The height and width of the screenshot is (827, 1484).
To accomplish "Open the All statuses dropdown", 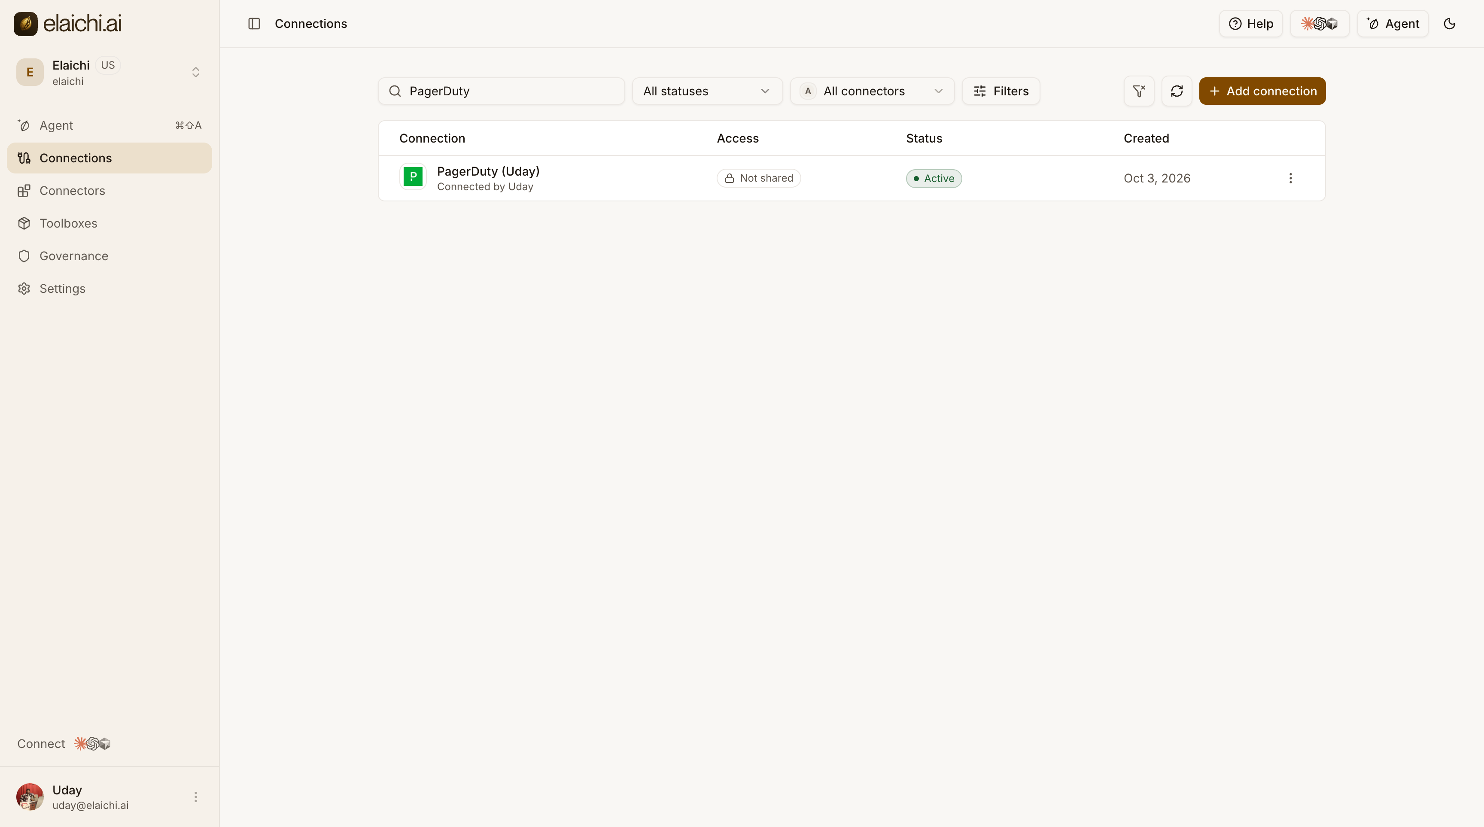I will click(707, 91).
